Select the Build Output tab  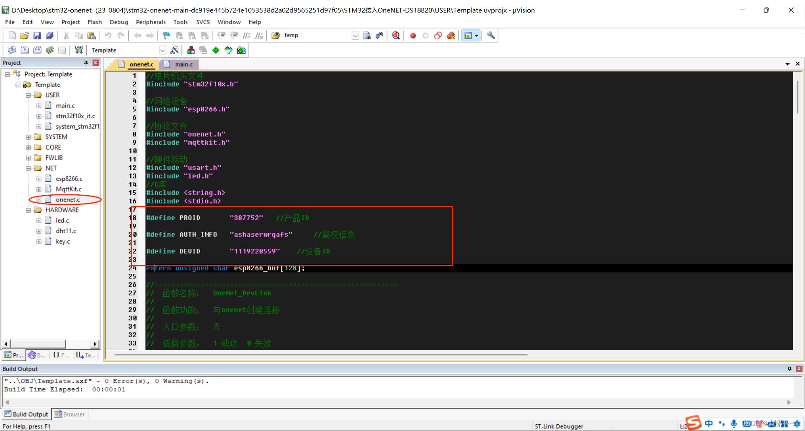[26, 414]
